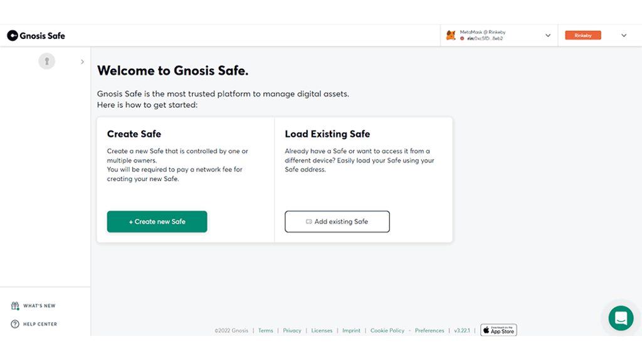Open the Cookie Policy footer link

point(387,331)
